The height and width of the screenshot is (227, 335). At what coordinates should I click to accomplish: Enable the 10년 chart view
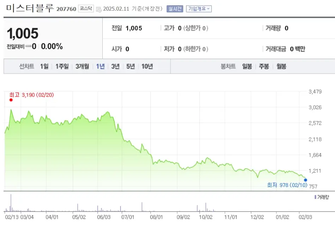[146, 66]
